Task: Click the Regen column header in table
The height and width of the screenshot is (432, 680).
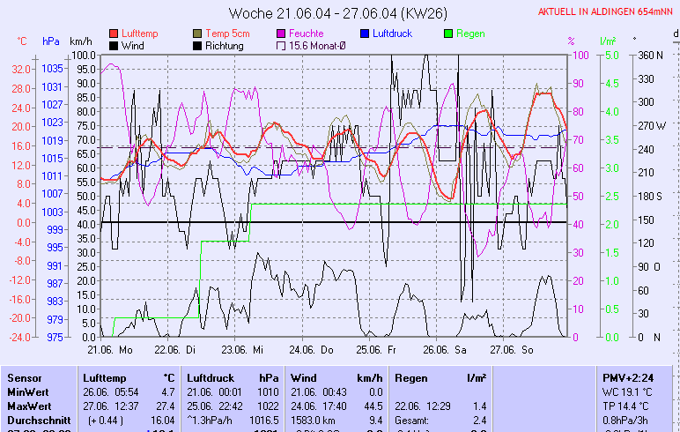Action: pos(411,377)
